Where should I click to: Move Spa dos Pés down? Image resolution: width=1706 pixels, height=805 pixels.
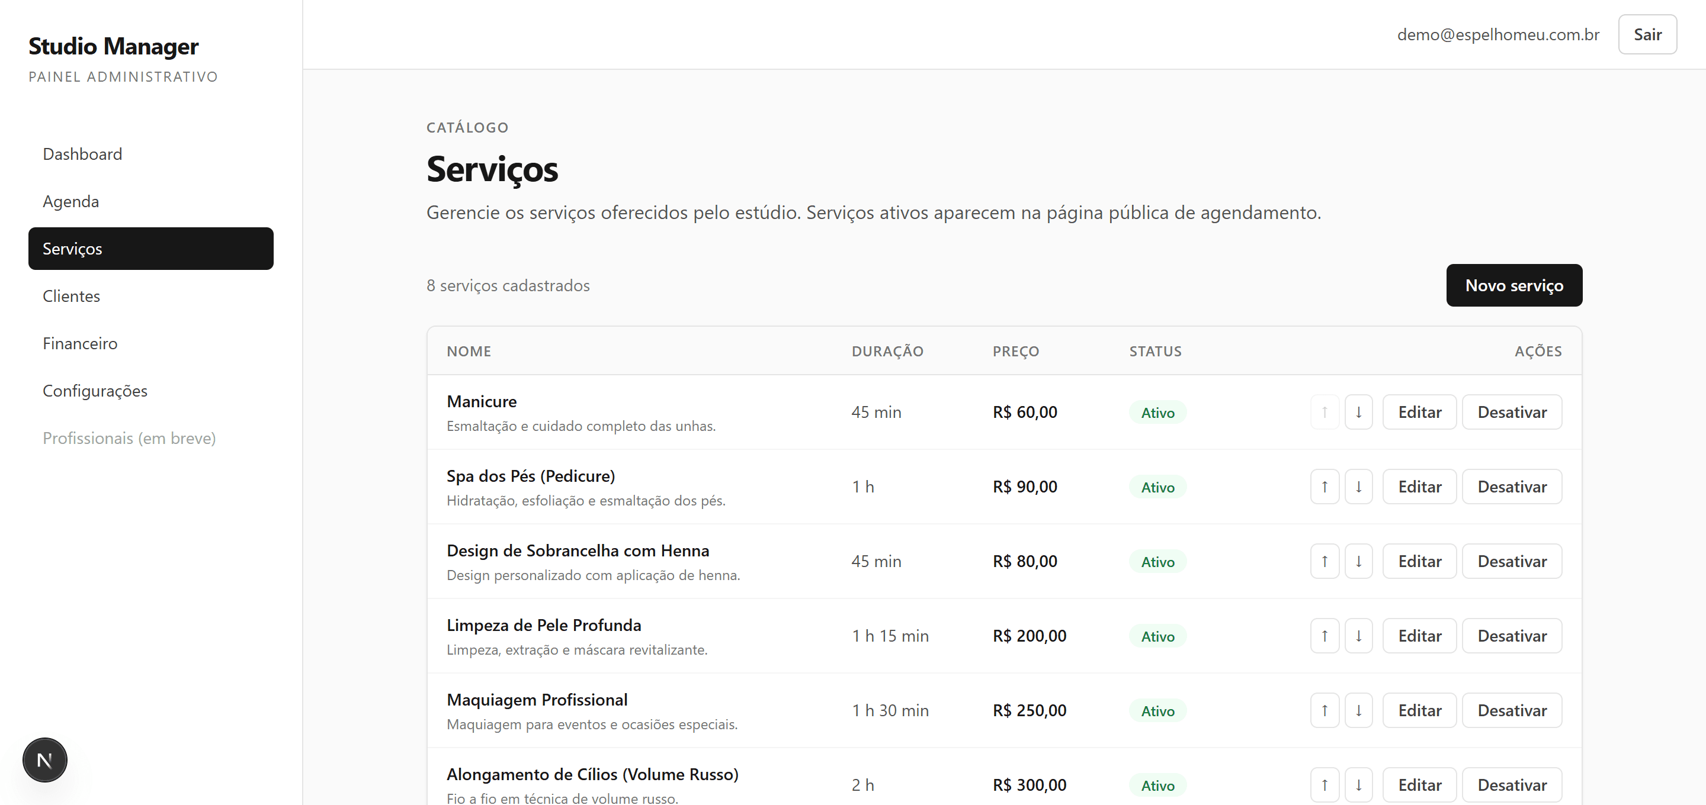(x=1358, y=487)
